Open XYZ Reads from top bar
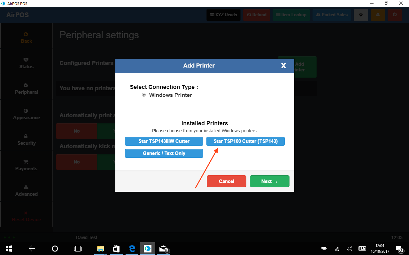Viewport: 409px width, 255px height. [x=223, y=15]
